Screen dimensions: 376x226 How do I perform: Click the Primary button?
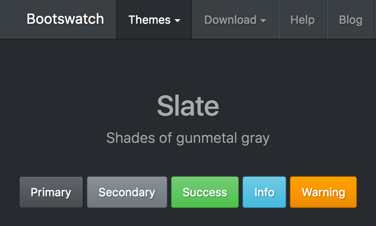click(51, 192)
